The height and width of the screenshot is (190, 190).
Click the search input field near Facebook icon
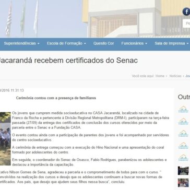coord(186,23)
